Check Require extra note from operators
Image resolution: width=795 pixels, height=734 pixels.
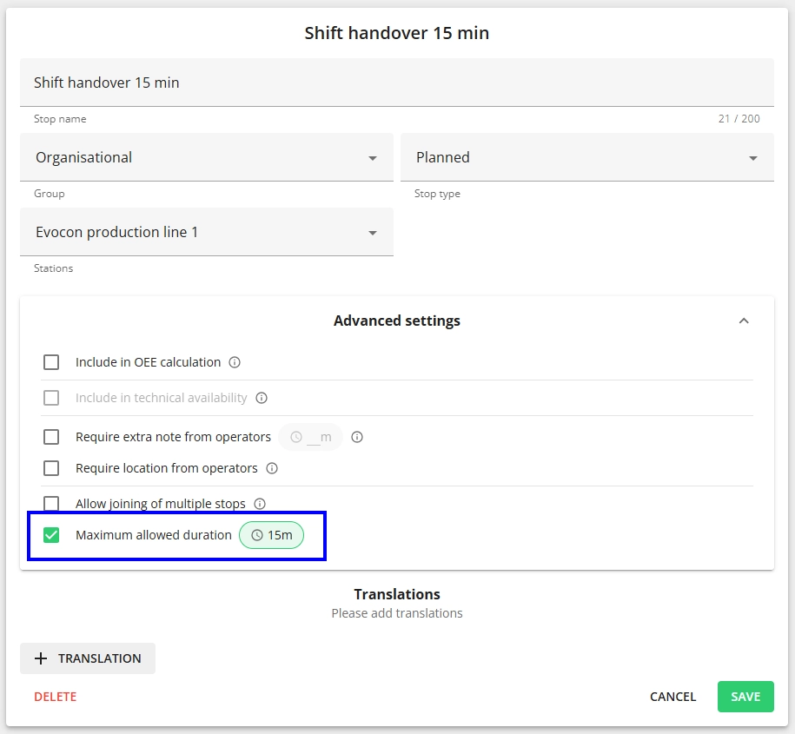click(51, 437)
